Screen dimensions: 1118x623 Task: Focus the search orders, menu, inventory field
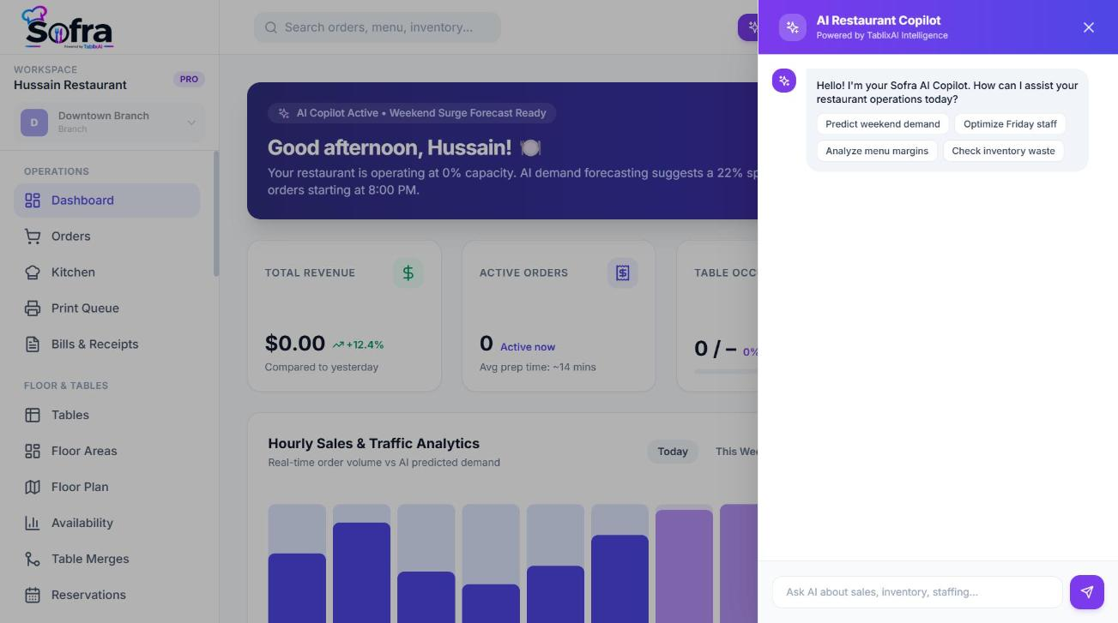click(x=378, y=27)
